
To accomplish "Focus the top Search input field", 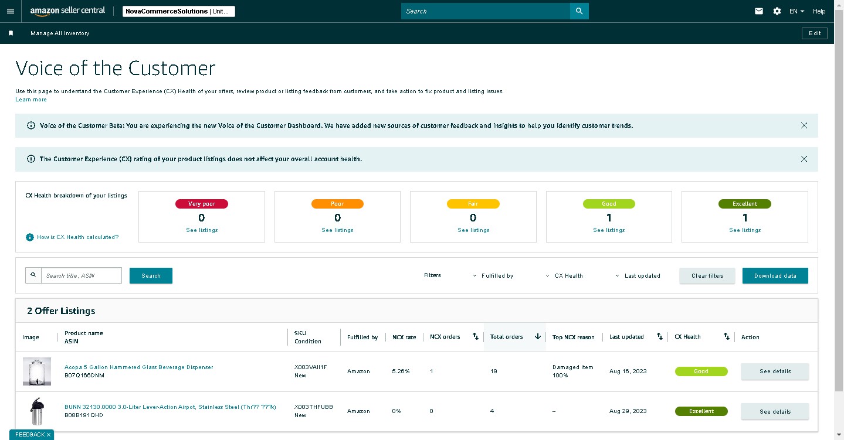I will (x=486, y=11).
